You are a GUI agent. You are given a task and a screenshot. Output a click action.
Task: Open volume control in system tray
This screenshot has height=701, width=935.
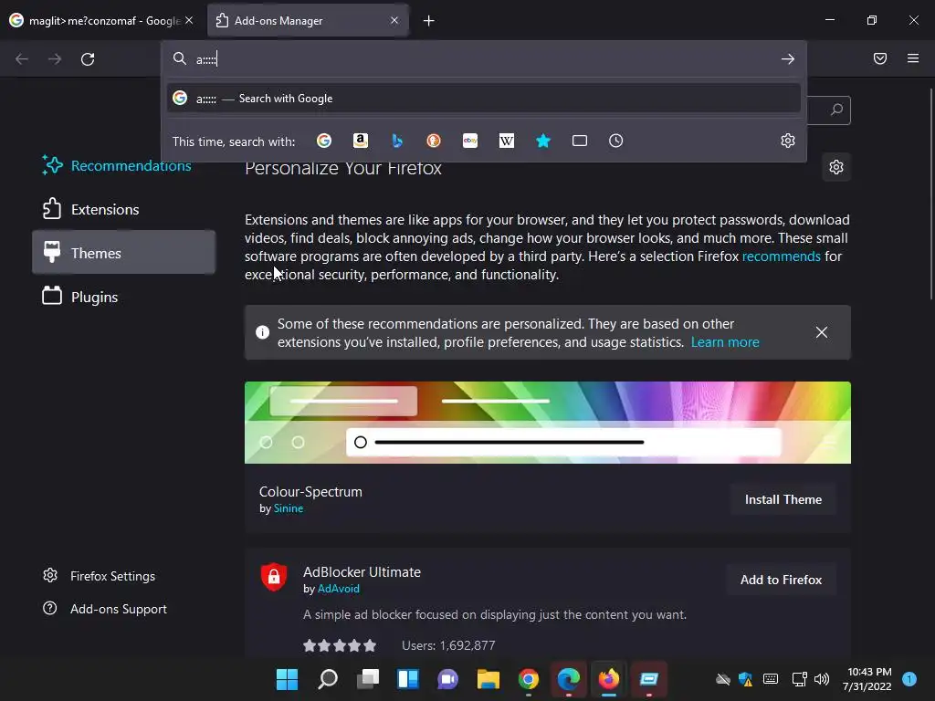click(x=822, y=679)
